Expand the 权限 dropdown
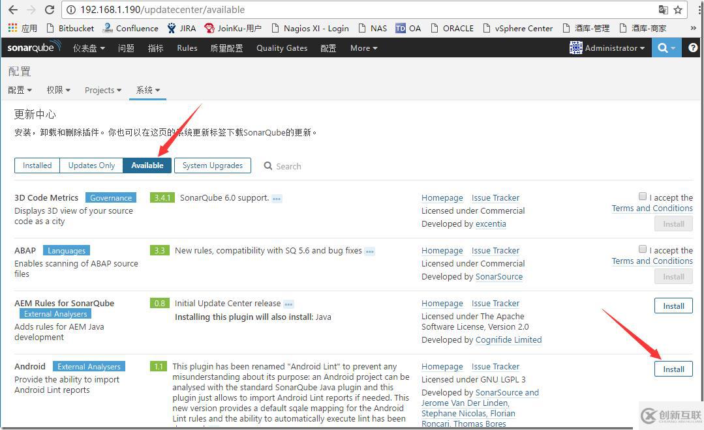 [58, 90]
